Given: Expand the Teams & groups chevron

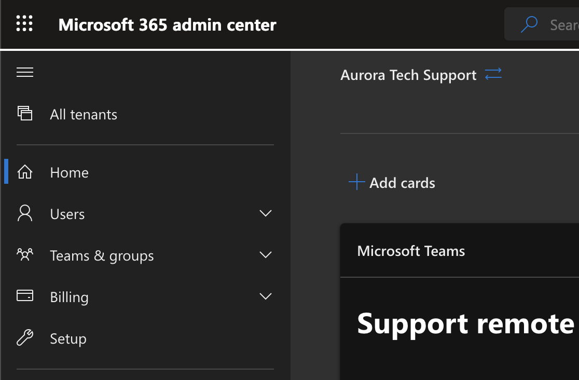Looking at the screenshot, I should (266, 255).
